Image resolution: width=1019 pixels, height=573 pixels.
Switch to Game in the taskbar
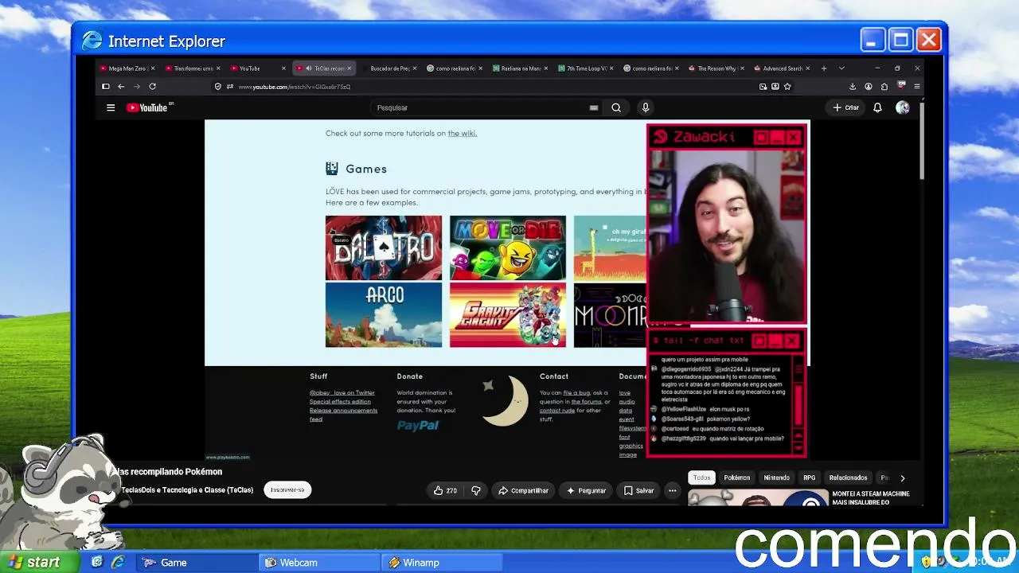[197, 563]
